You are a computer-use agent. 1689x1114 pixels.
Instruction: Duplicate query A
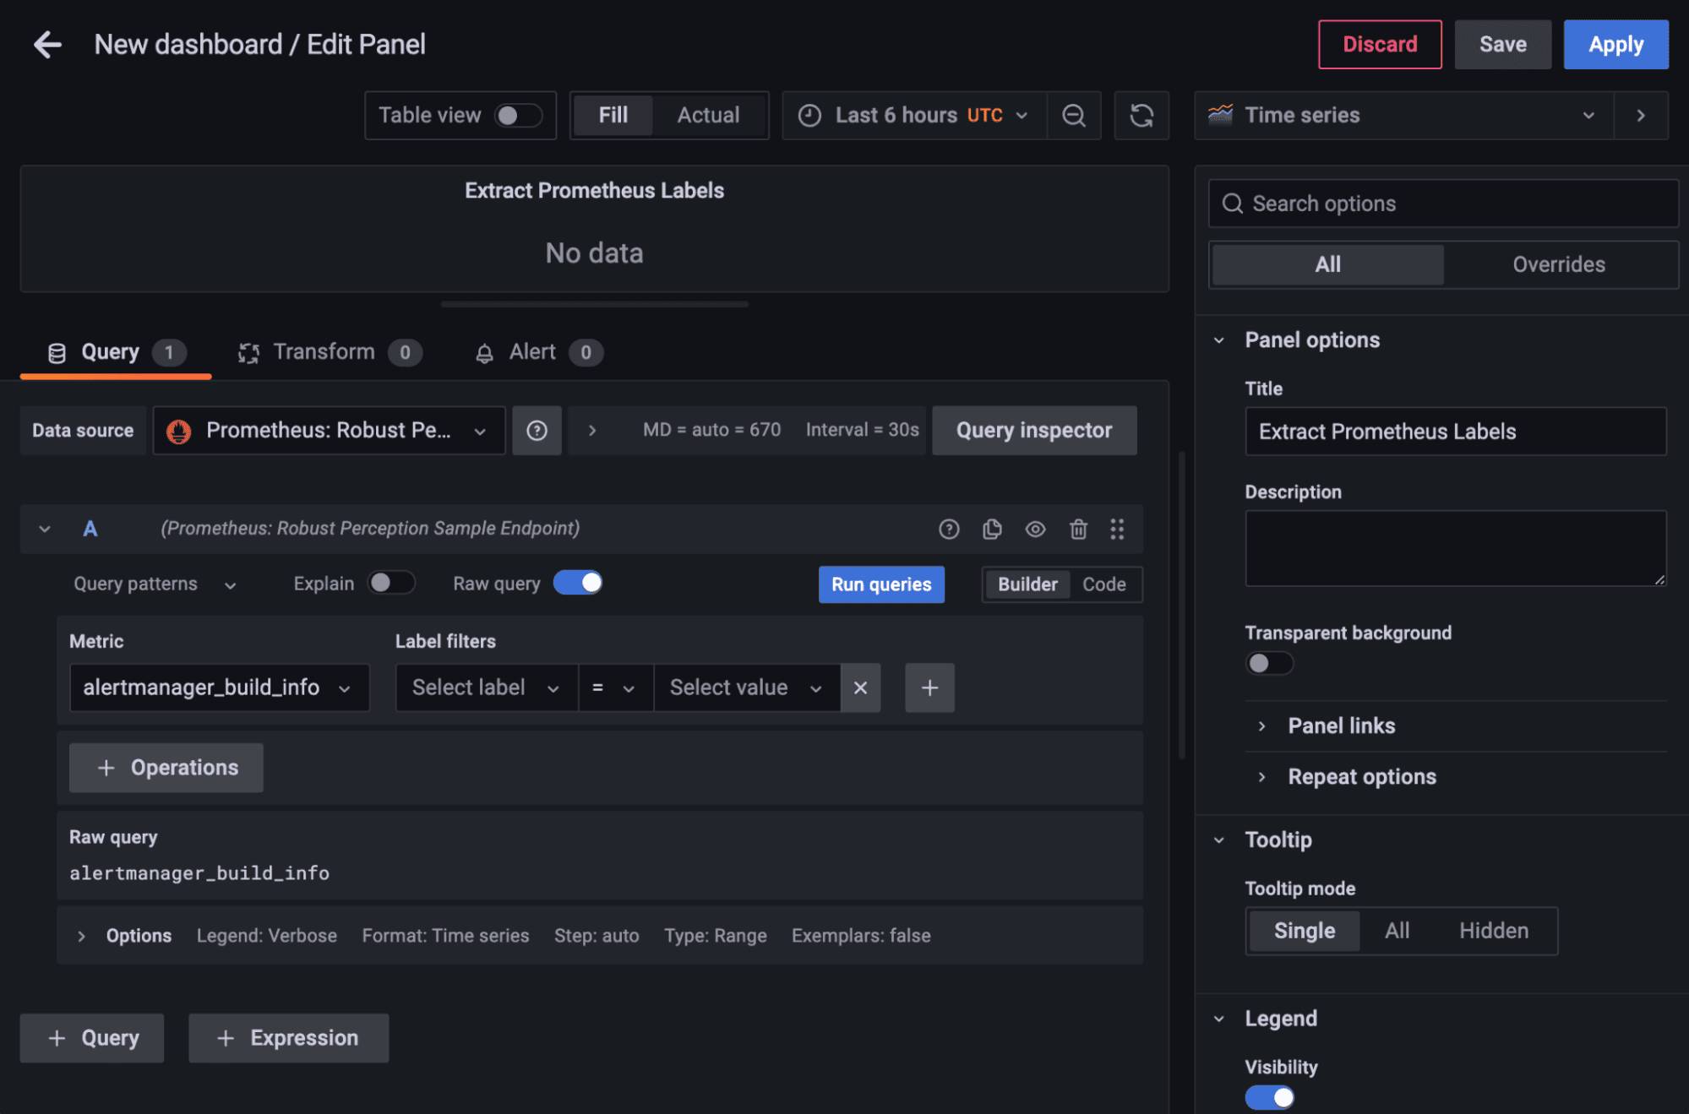[x=992, y=530]
